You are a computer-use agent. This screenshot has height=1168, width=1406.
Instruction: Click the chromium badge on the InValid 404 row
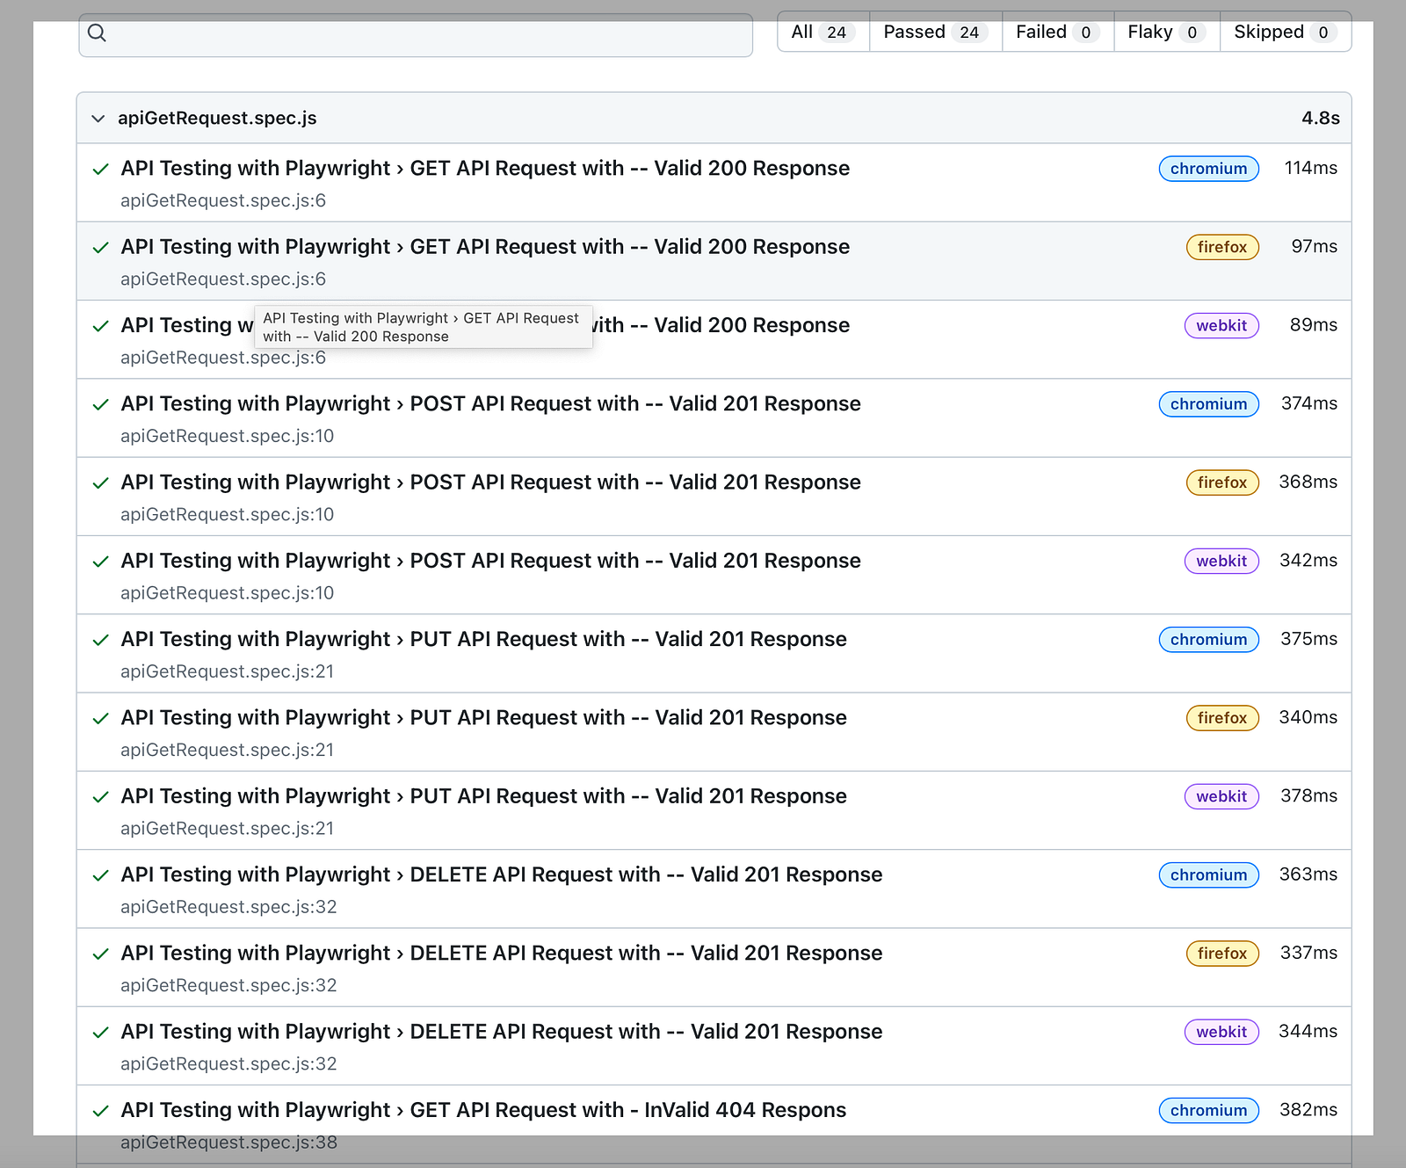pos(1208,1110)
